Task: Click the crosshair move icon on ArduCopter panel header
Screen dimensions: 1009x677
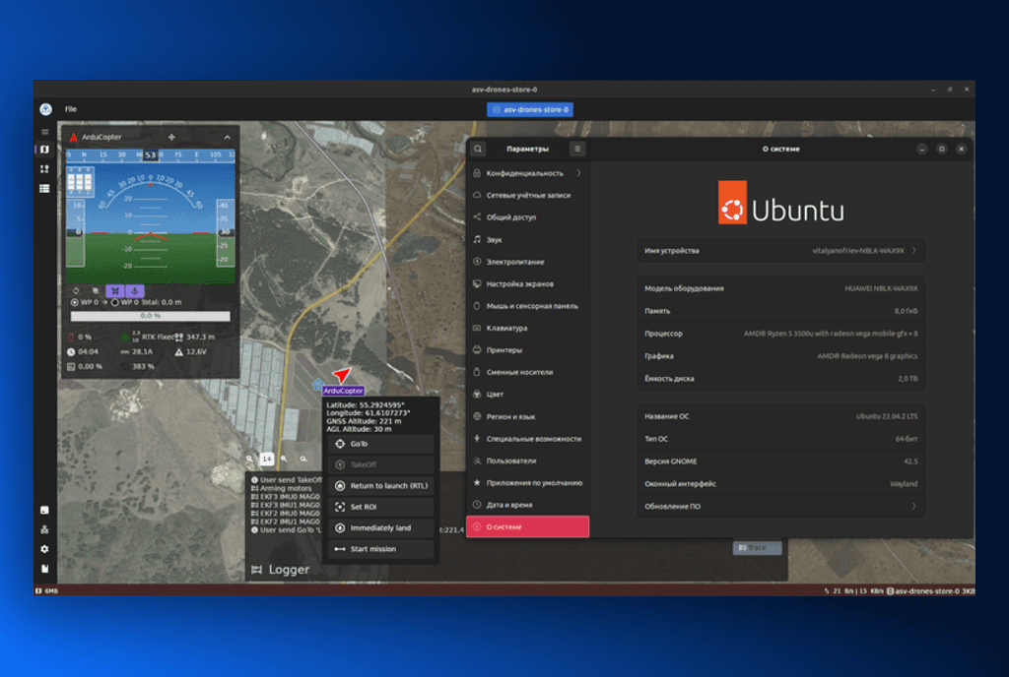Action: pyautogui.click(x=170, y=137)
